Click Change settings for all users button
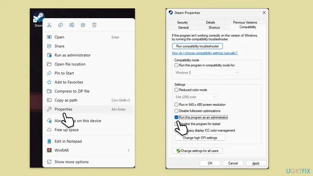313x176 pixels. [197, 151]
